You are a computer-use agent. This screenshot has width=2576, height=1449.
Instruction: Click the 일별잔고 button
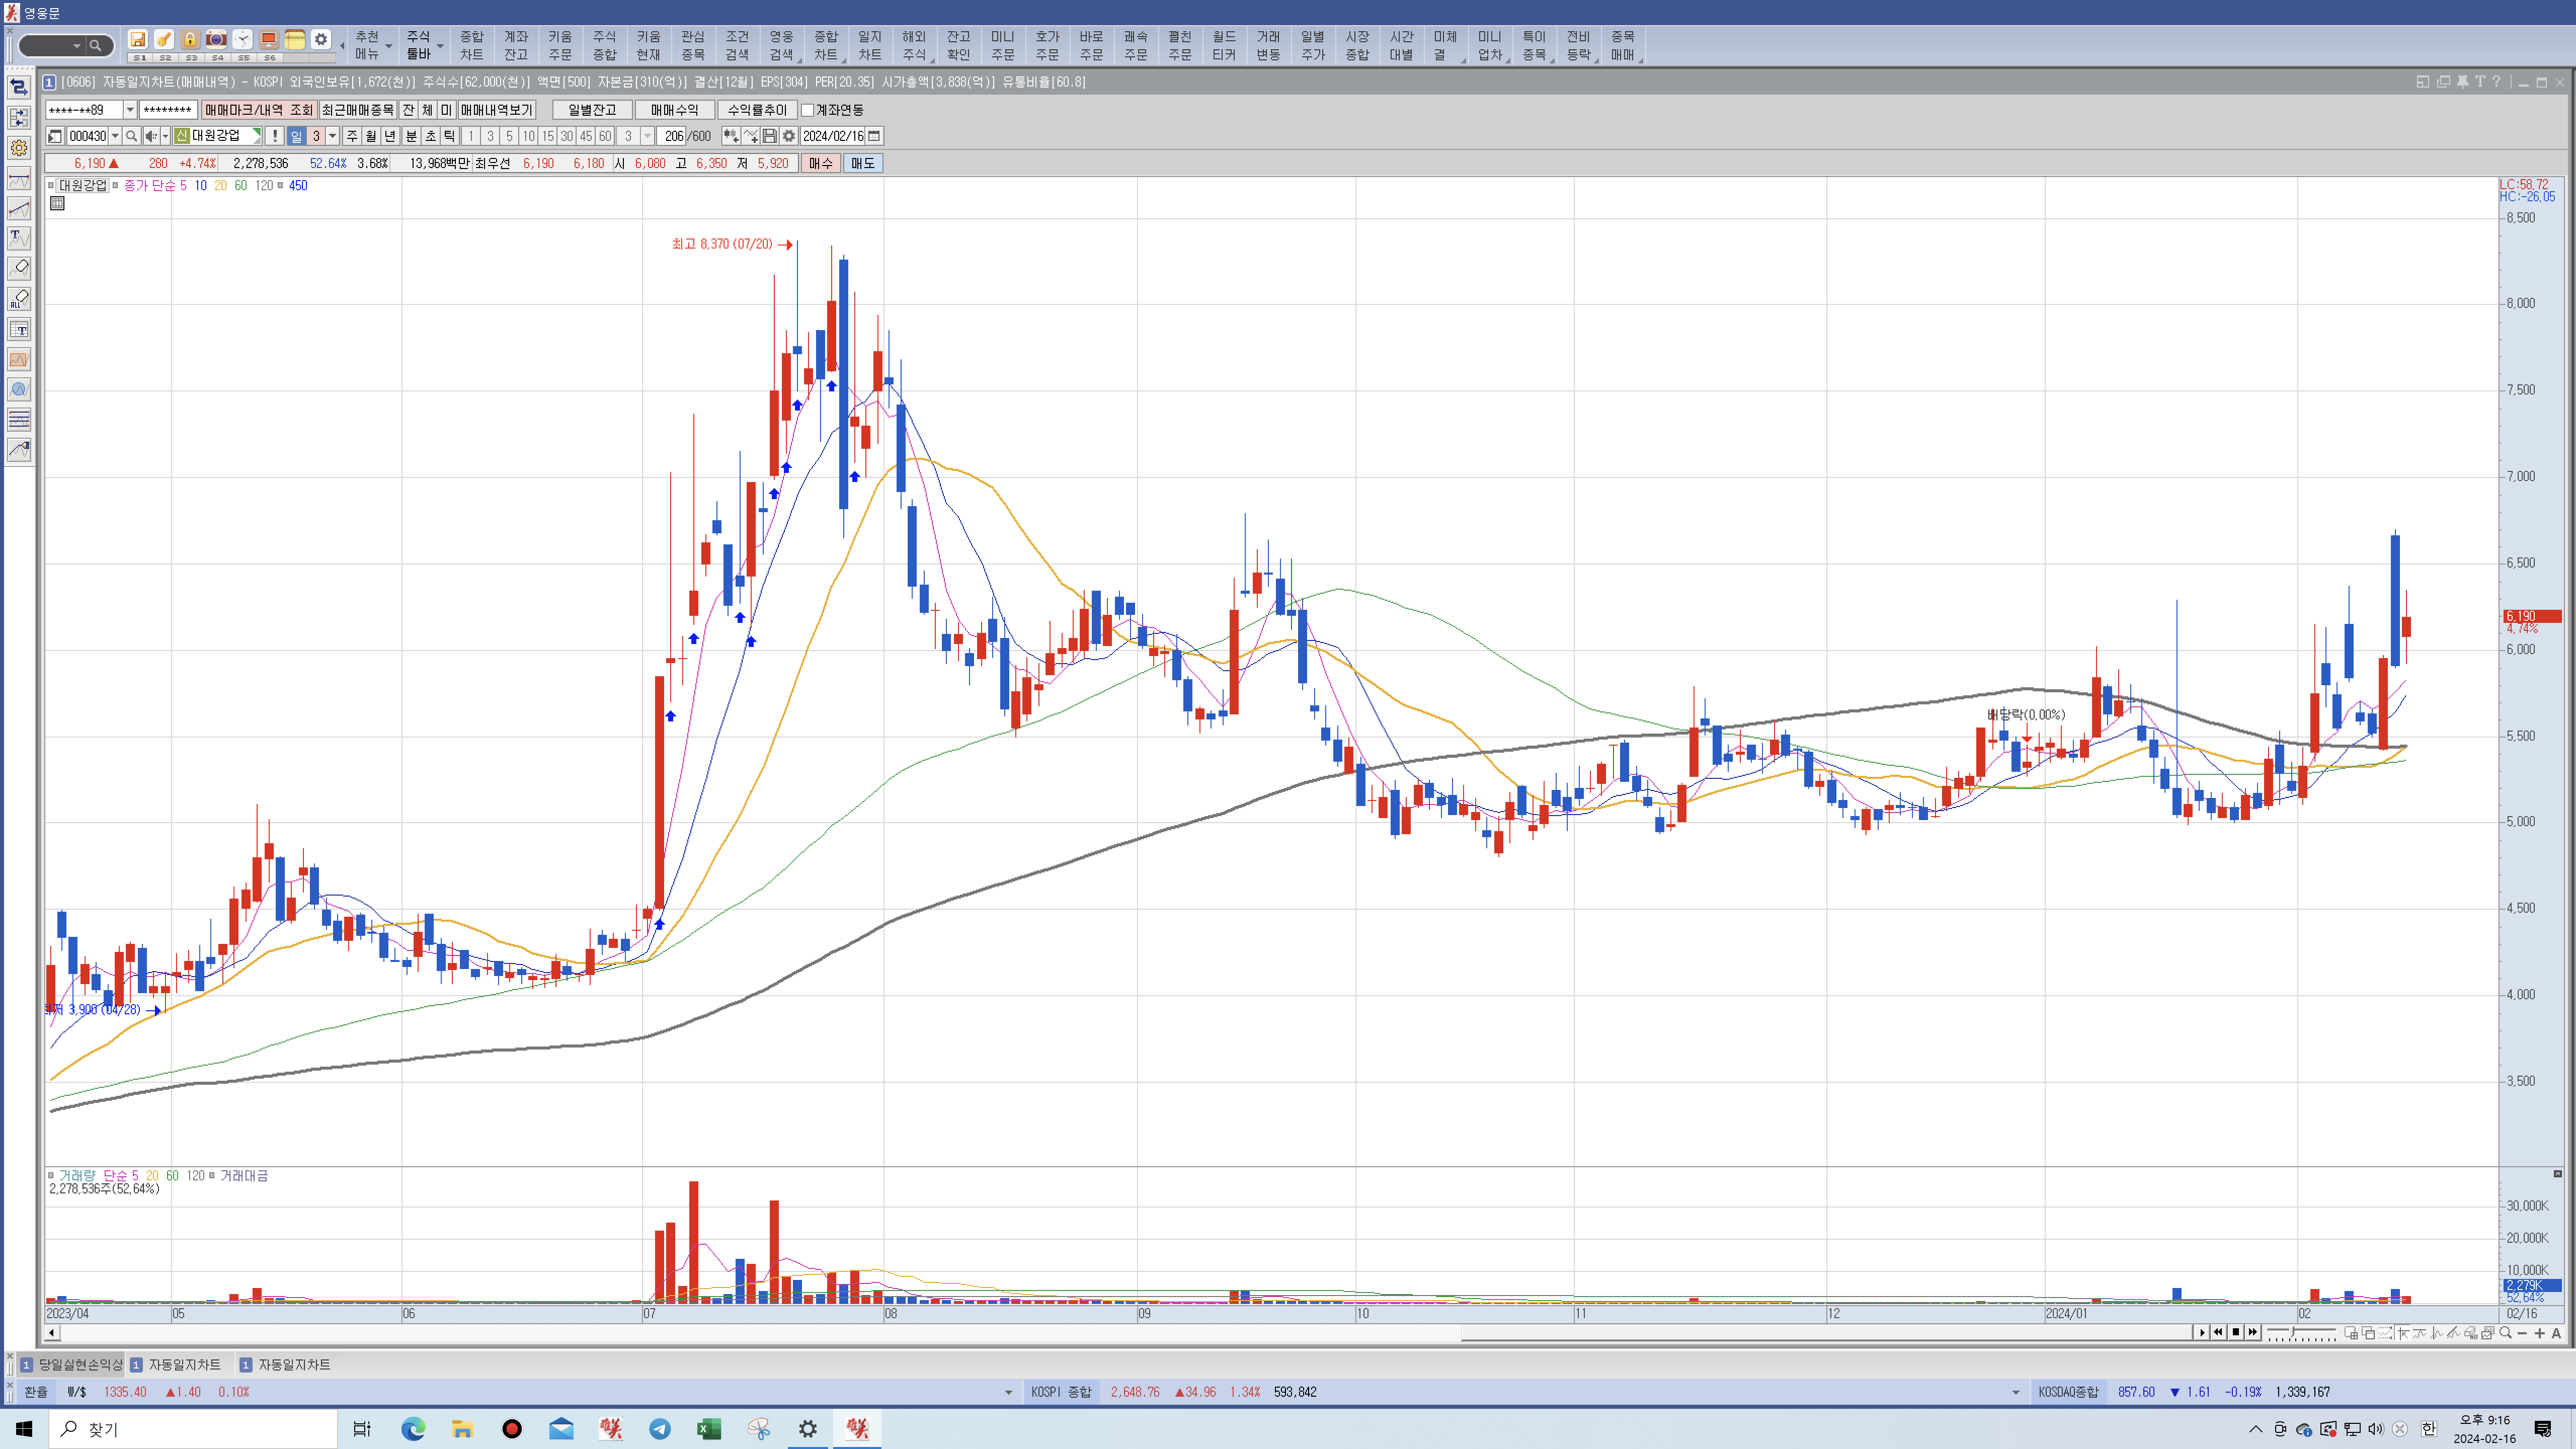pyautogui.click(x=592, y=110)
